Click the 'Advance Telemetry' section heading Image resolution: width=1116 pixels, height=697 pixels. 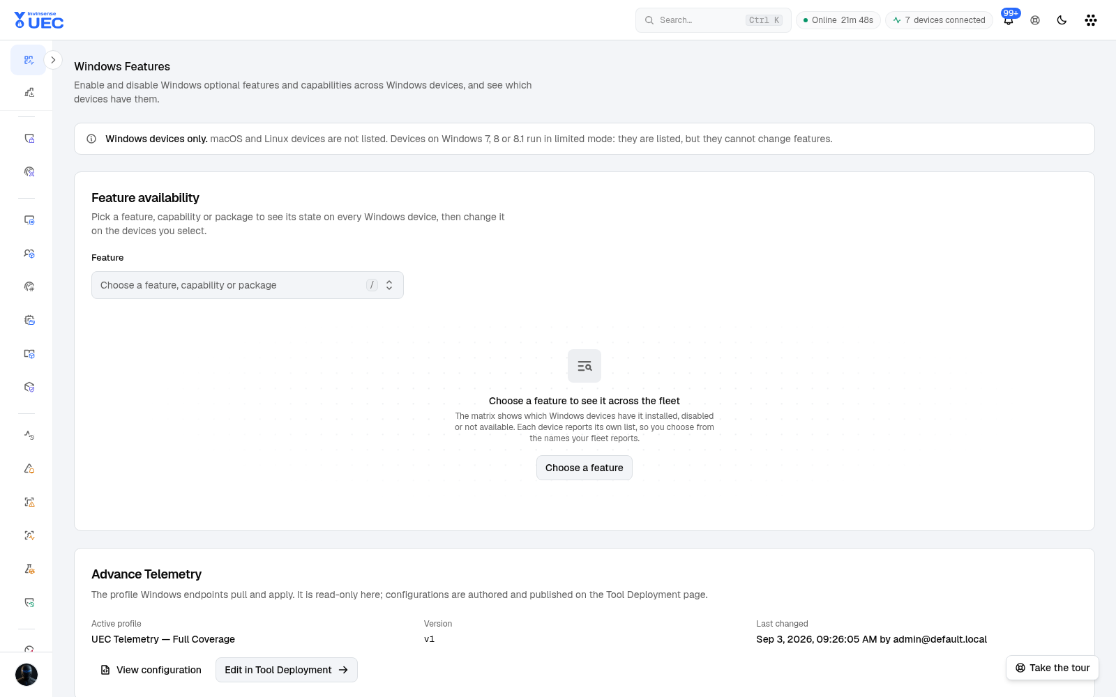click(146, 574)
